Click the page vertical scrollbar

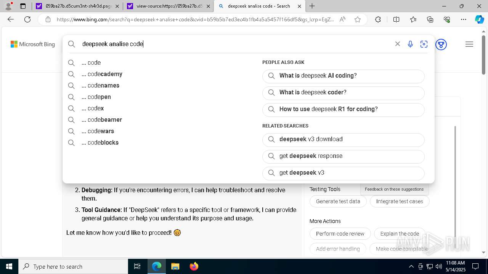click(484, 55)
